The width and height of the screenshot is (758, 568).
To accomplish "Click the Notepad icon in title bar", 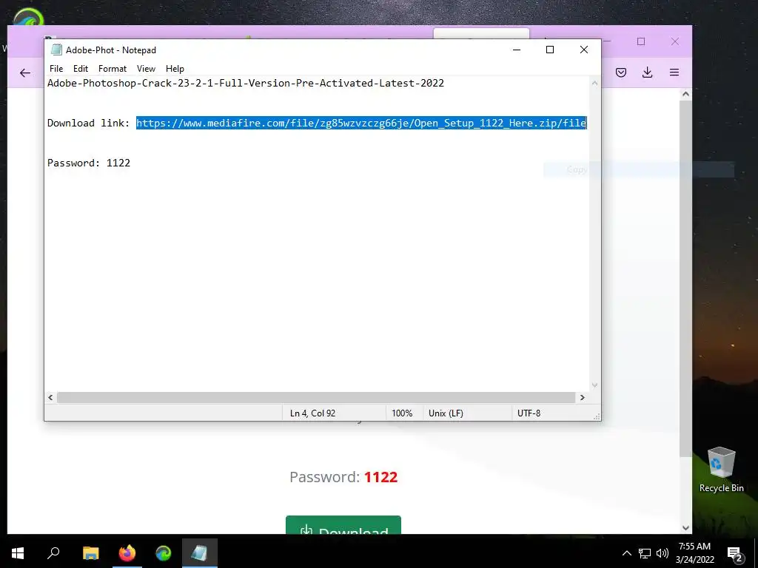I will (x=56, y=50).
